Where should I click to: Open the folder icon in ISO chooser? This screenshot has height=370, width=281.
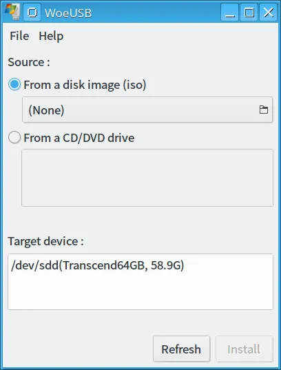(264, 110)
